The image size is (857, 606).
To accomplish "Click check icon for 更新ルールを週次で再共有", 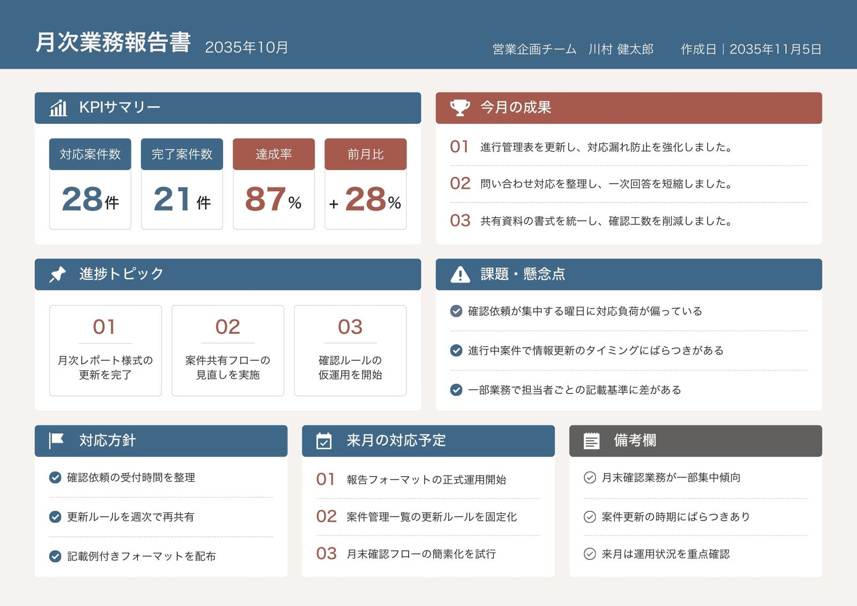I will pos(55,517).
